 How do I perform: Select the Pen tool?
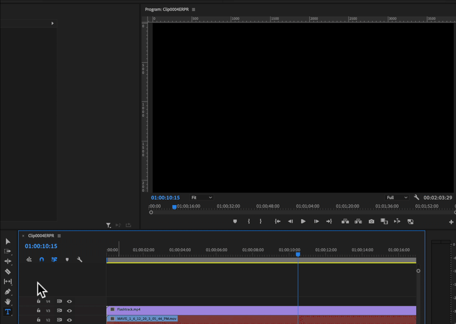tap(8, 292)
